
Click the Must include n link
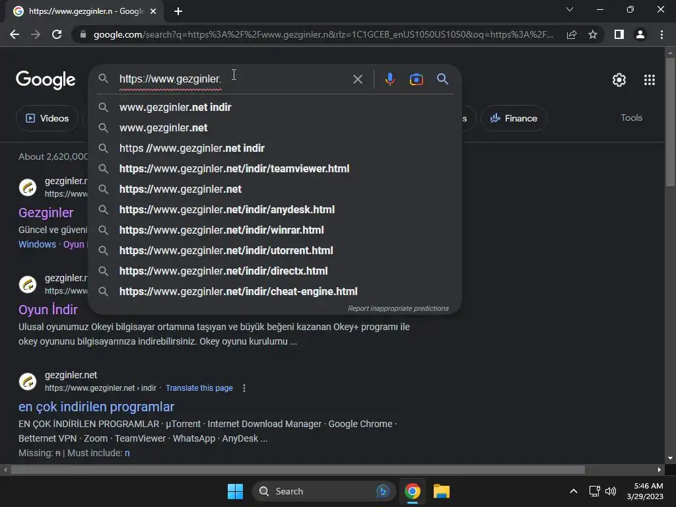[x=127, y=453]
